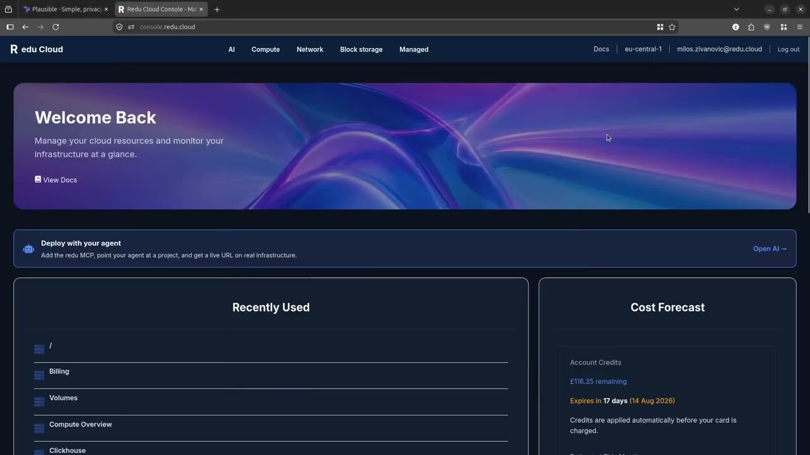Open Billing from Recently Used
This screenshot has width=810, height=455.
pyautogui.click(x=271, y=375)
